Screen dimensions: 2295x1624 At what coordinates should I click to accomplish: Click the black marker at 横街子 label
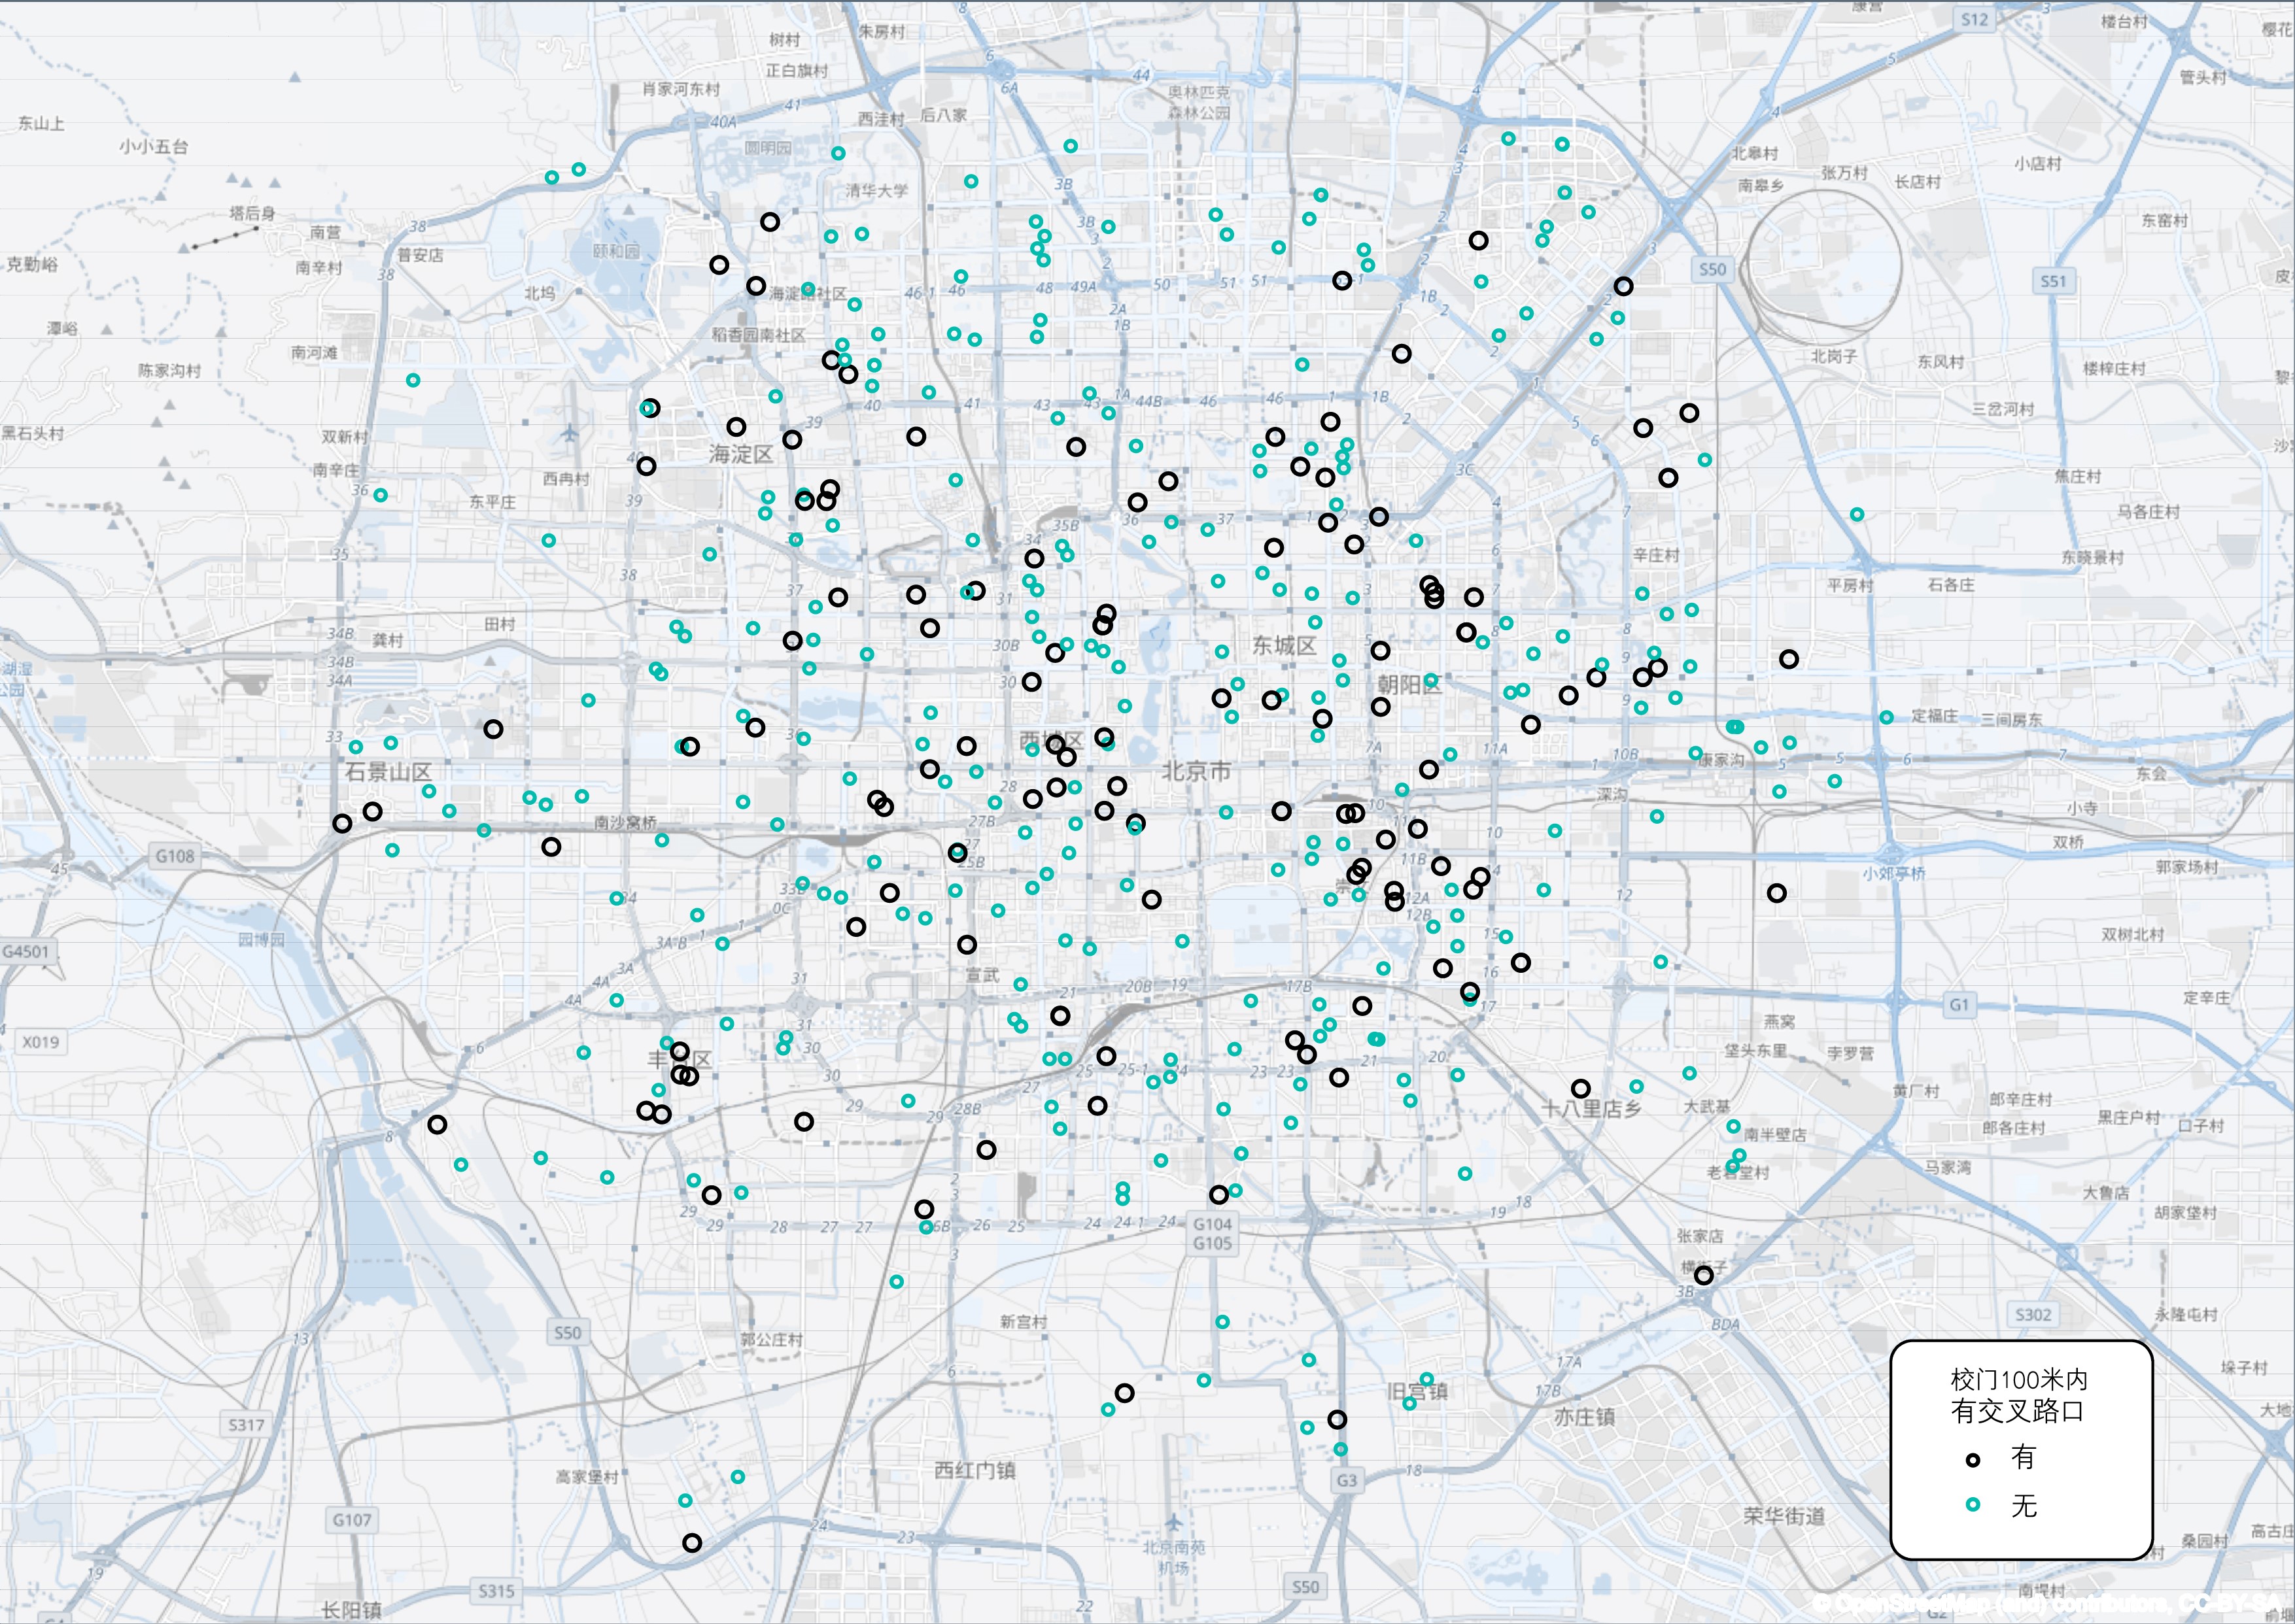(1704, 1275)
